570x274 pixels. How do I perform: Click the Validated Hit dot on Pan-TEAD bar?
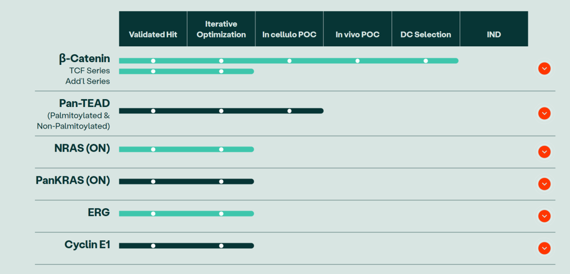[153, 111]
